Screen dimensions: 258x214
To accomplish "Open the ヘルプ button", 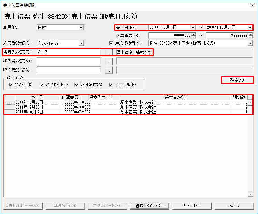I will point(234,206).
